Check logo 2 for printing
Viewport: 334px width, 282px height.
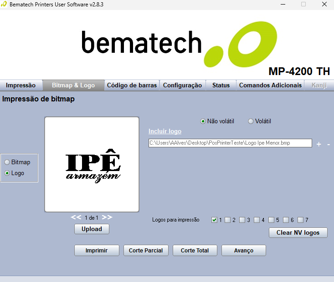click(227, 220)
